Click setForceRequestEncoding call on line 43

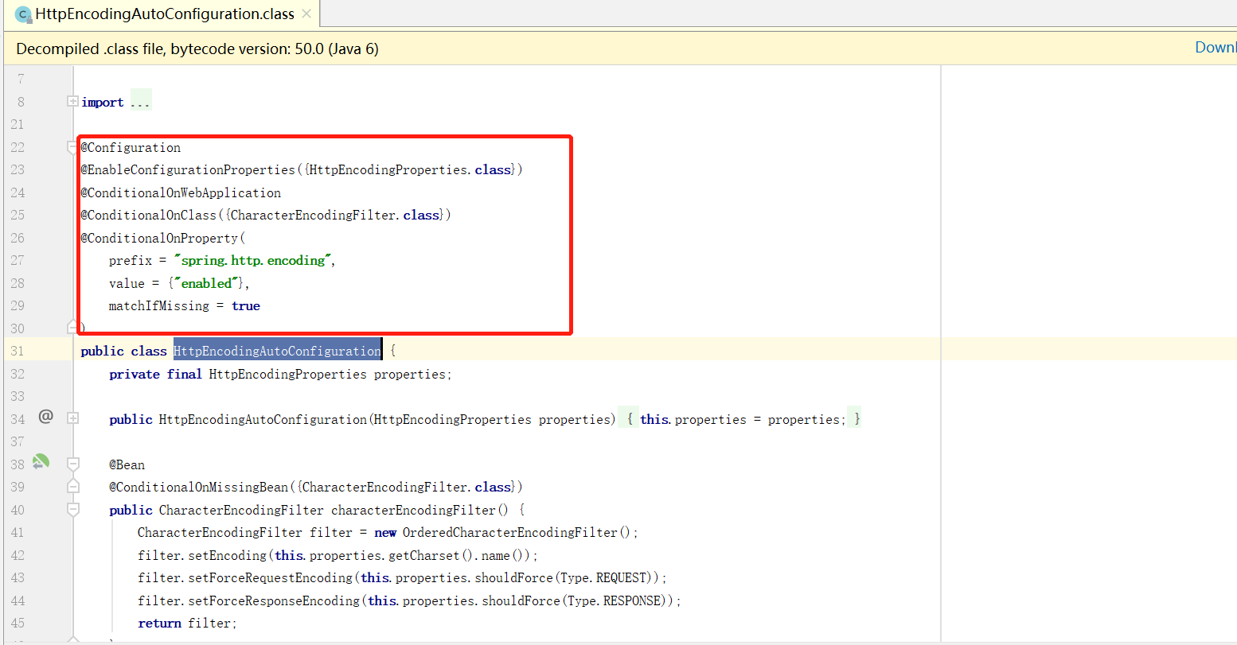[x=402, y=577]
